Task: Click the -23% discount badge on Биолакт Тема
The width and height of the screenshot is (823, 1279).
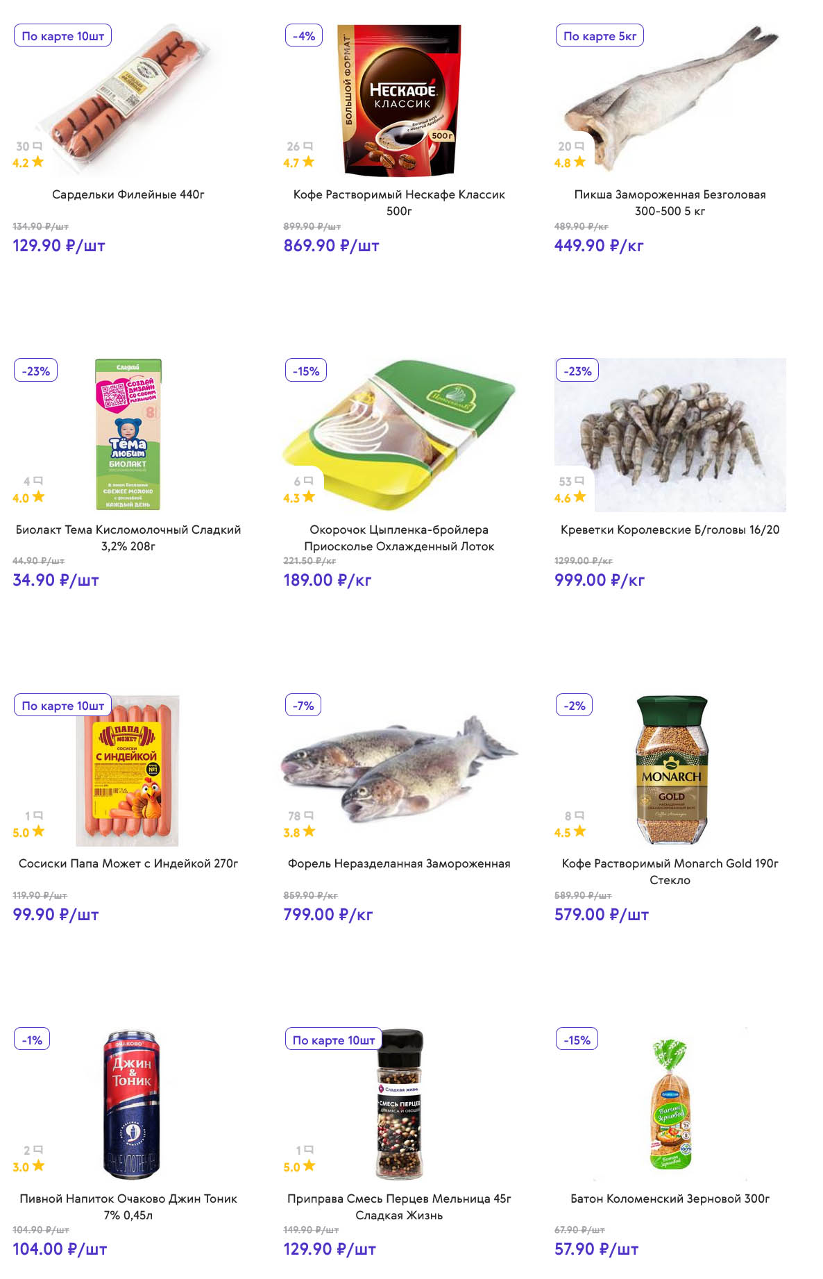Action: click(x=36, y=371)
